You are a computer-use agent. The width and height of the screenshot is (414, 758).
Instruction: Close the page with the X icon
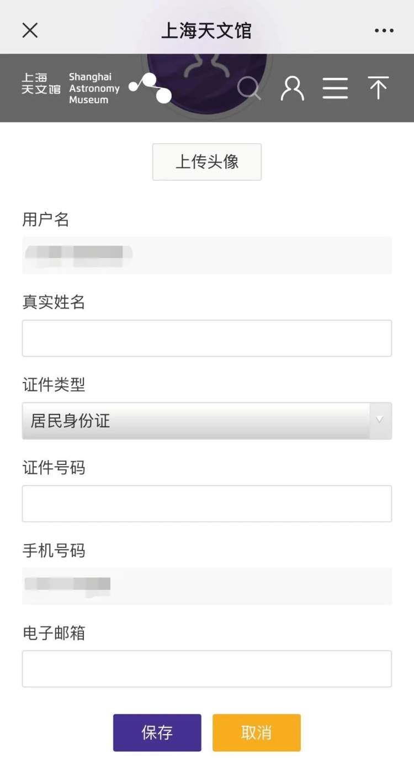(x=30, y=30)
